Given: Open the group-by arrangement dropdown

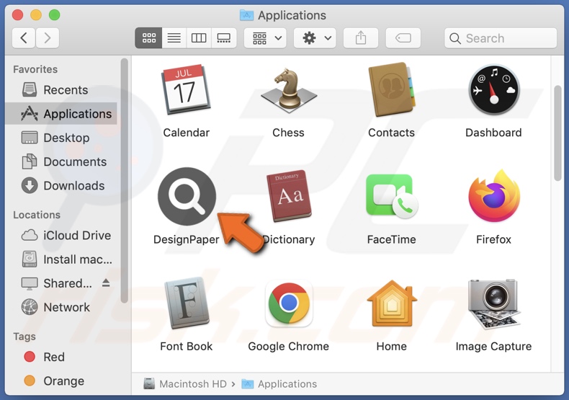Looking at the screenshot, I should coord(265,37).
